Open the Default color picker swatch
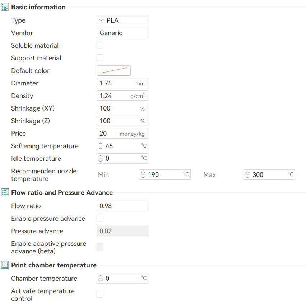 (114, 70)
